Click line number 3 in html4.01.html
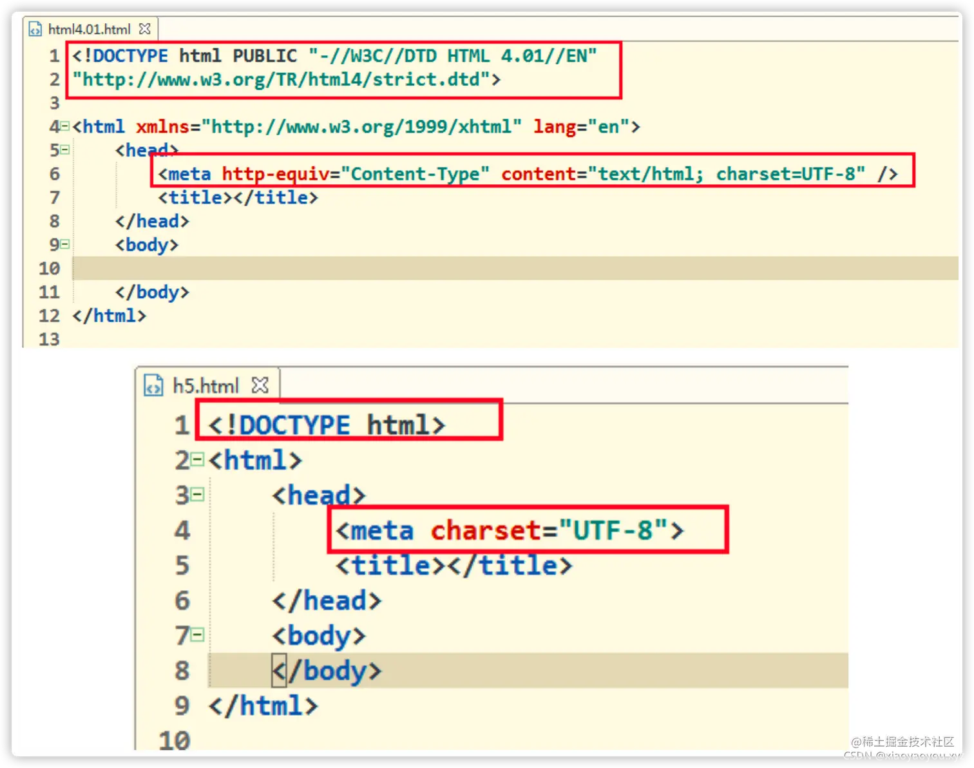The image size is (974, 768). [55, 103]
